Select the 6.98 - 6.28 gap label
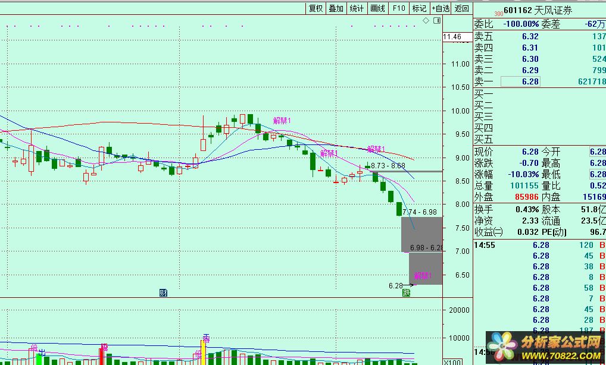 click(x=427, y=248)
